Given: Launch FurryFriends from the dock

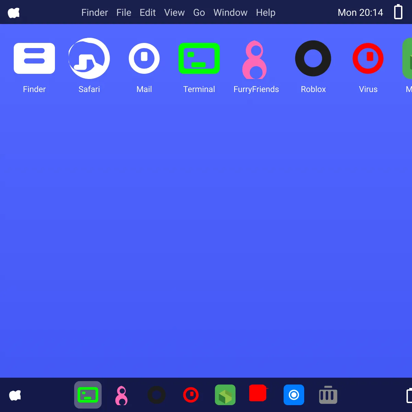Looking at the screenshot, I should pyautogui.click(x=122, y=396).
